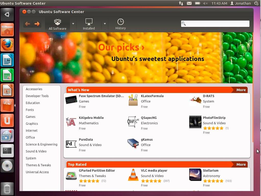Select the KLatexFormula app icon
The height and width of the screenshot is (196, 261).
pyautogui.click(x=133, y=100)
